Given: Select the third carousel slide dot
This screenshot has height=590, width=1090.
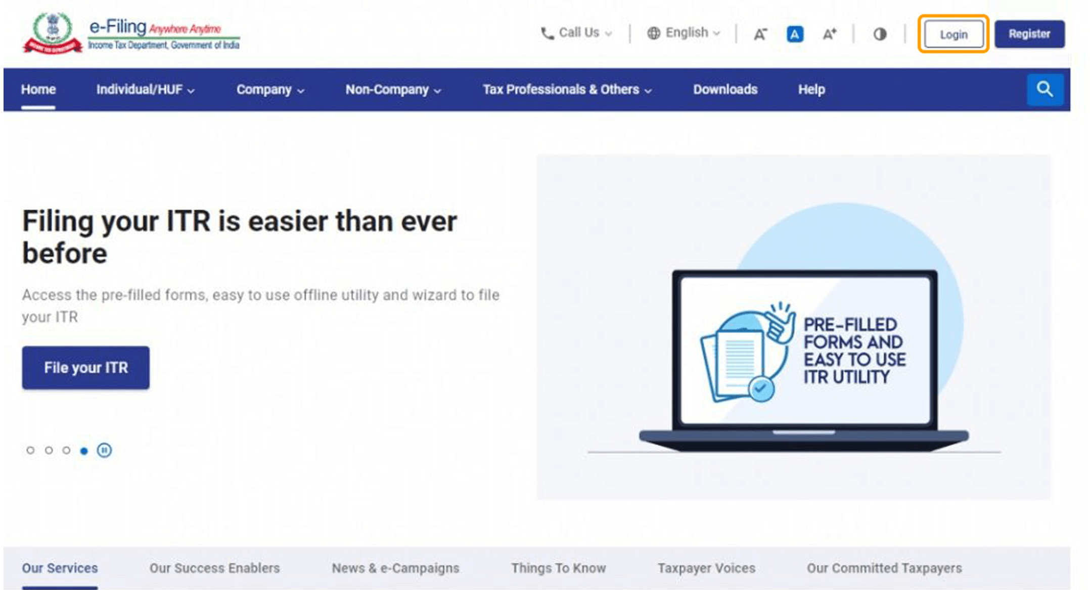Looking at the screenshot, I should (x=66, y=450).
